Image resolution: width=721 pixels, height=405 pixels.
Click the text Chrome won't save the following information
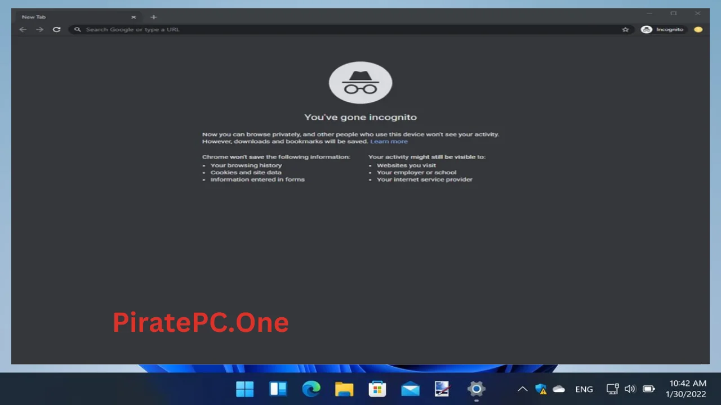tap(276, 157)
